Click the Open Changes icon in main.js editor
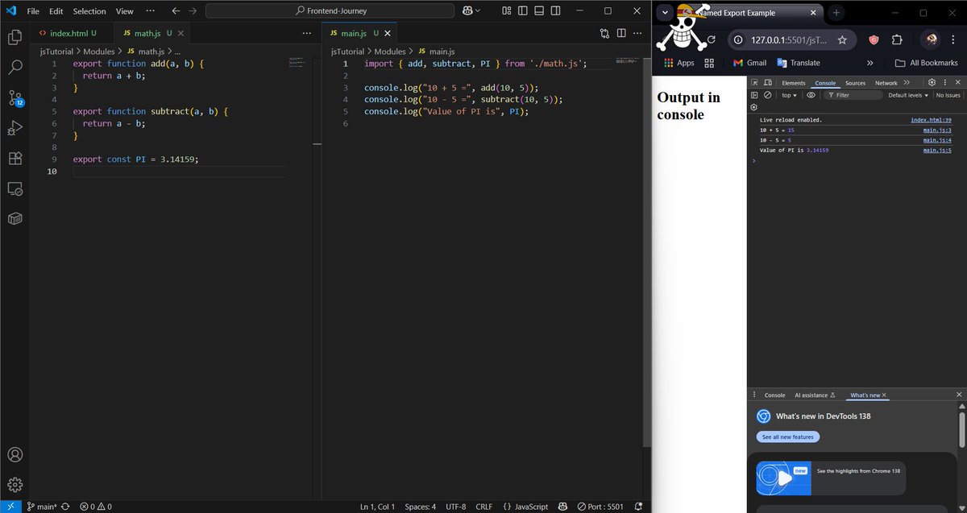 click(x=604, y=33)
